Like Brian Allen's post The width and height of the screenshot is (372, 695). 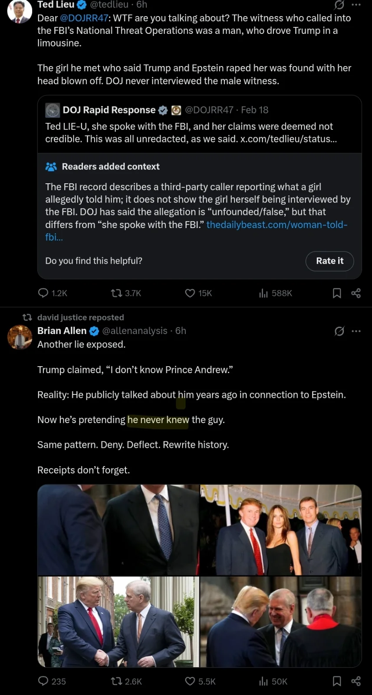(x=190, y=681)
